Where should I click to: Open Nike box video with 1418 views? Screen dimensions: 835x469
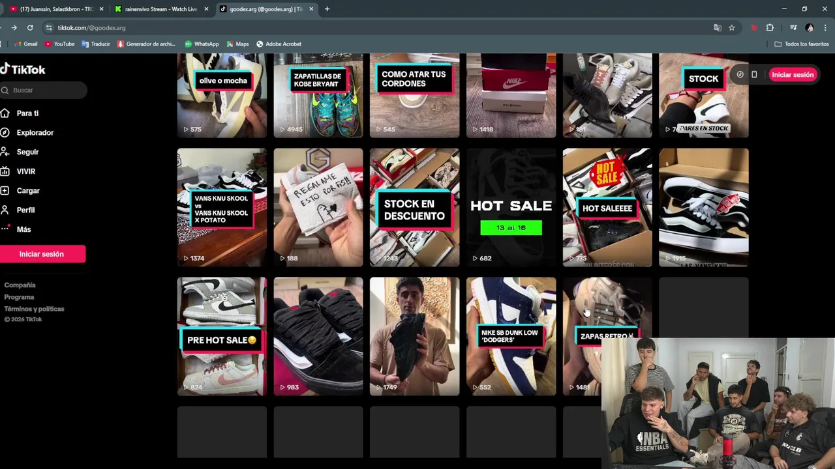(511, 95)
